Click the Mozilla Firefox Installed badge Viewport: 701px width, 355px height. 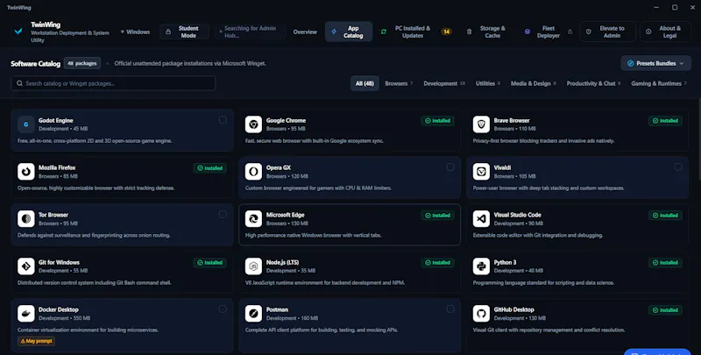[210, 168]
